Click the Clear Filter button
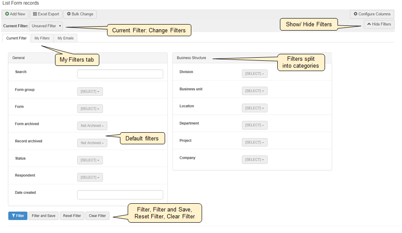Image resolution: width=402 pixels, height=233 pixels. [x=97, y=216]
